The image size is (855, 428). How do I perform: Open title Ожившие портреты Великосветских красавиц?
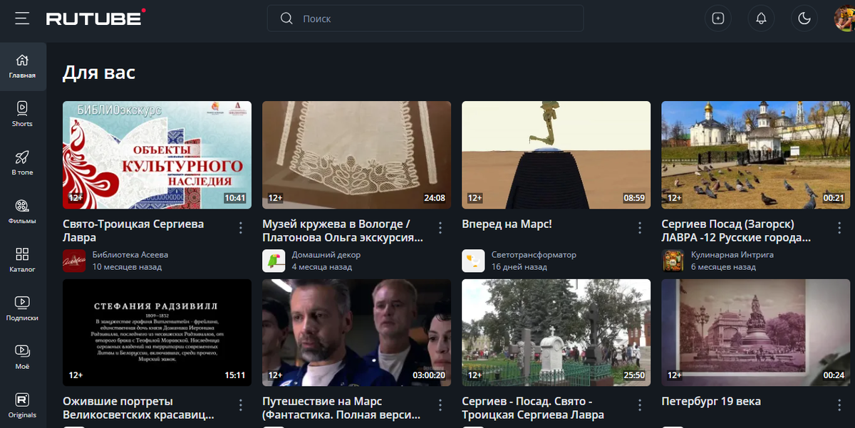138,407
